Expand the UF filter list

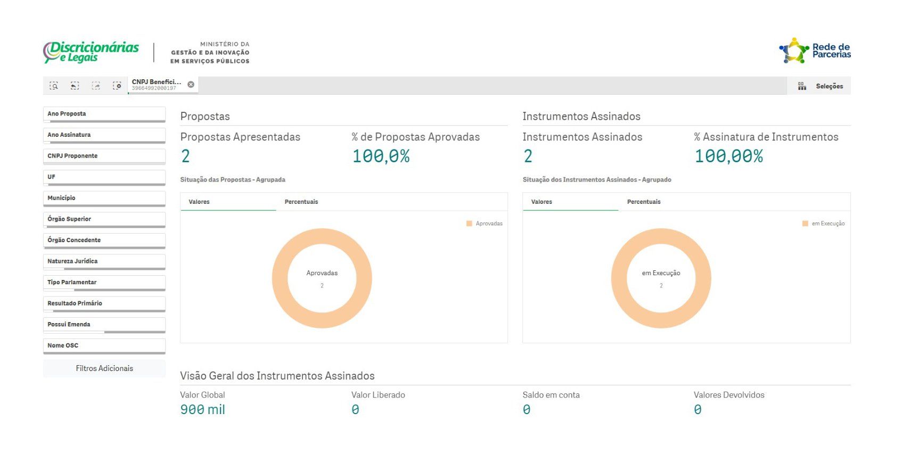click(x=104, y=178)
